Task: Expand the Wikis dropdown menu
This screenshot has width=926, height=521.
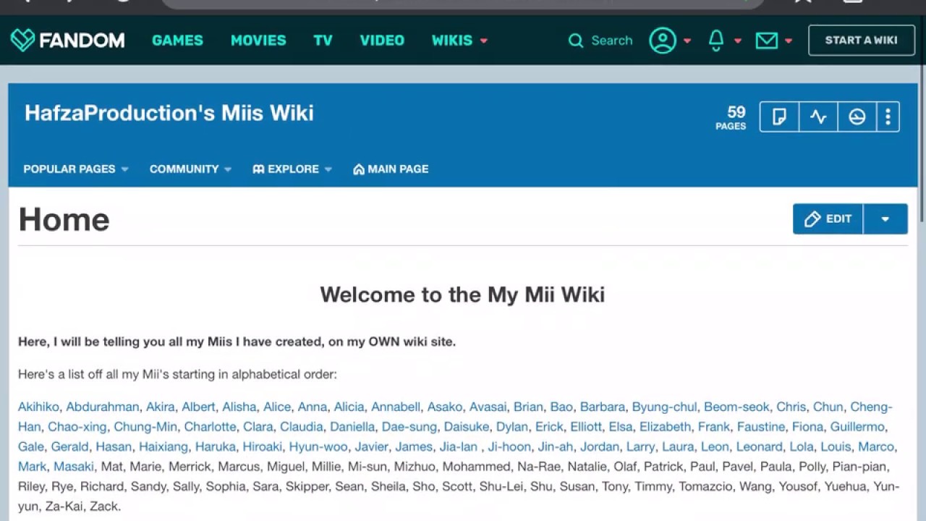Action: (x=459, y=41)
